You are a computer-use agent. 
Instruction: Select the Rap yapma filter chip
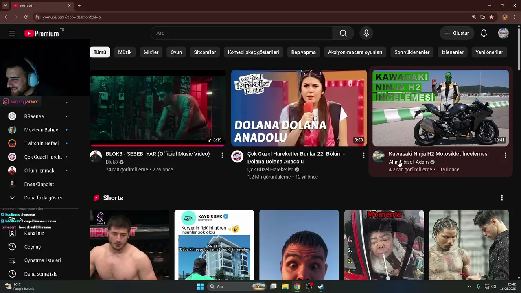pyautogui.click(x=304, y=52)
